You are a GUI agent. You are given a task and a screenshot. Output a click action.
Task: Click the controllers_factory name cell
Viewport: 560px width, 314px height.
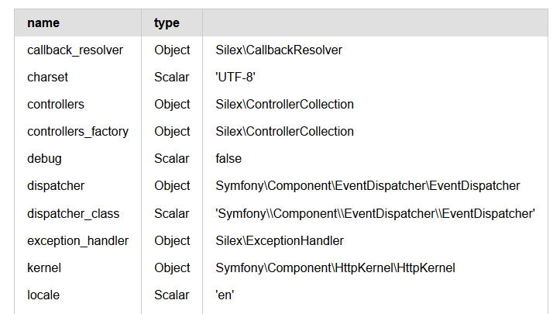[78, 131]
